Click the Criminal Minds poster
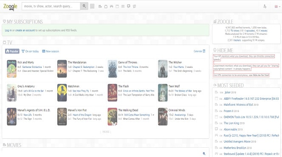Image resolution: width=282 pixels, height=157 pixels. [163, 117]
